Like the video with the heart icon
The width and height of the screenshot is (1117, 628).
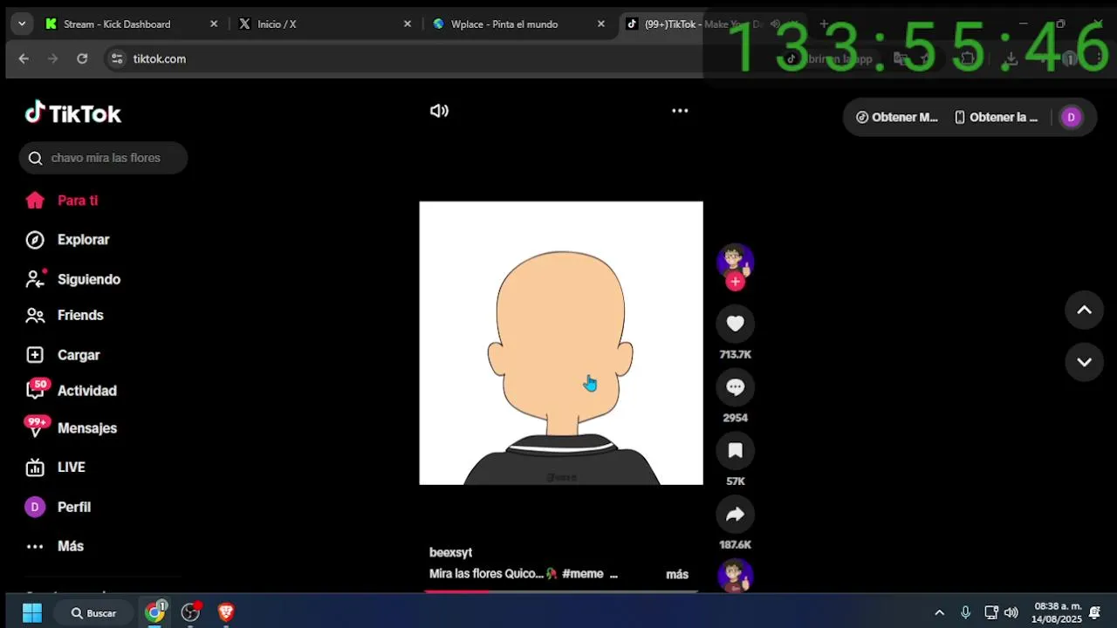click(x=735, y=324)
